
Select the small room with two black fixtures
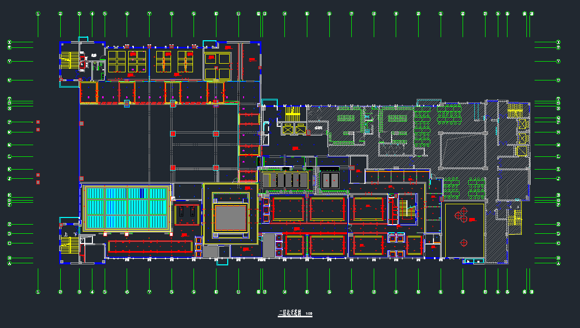(187, 214)
